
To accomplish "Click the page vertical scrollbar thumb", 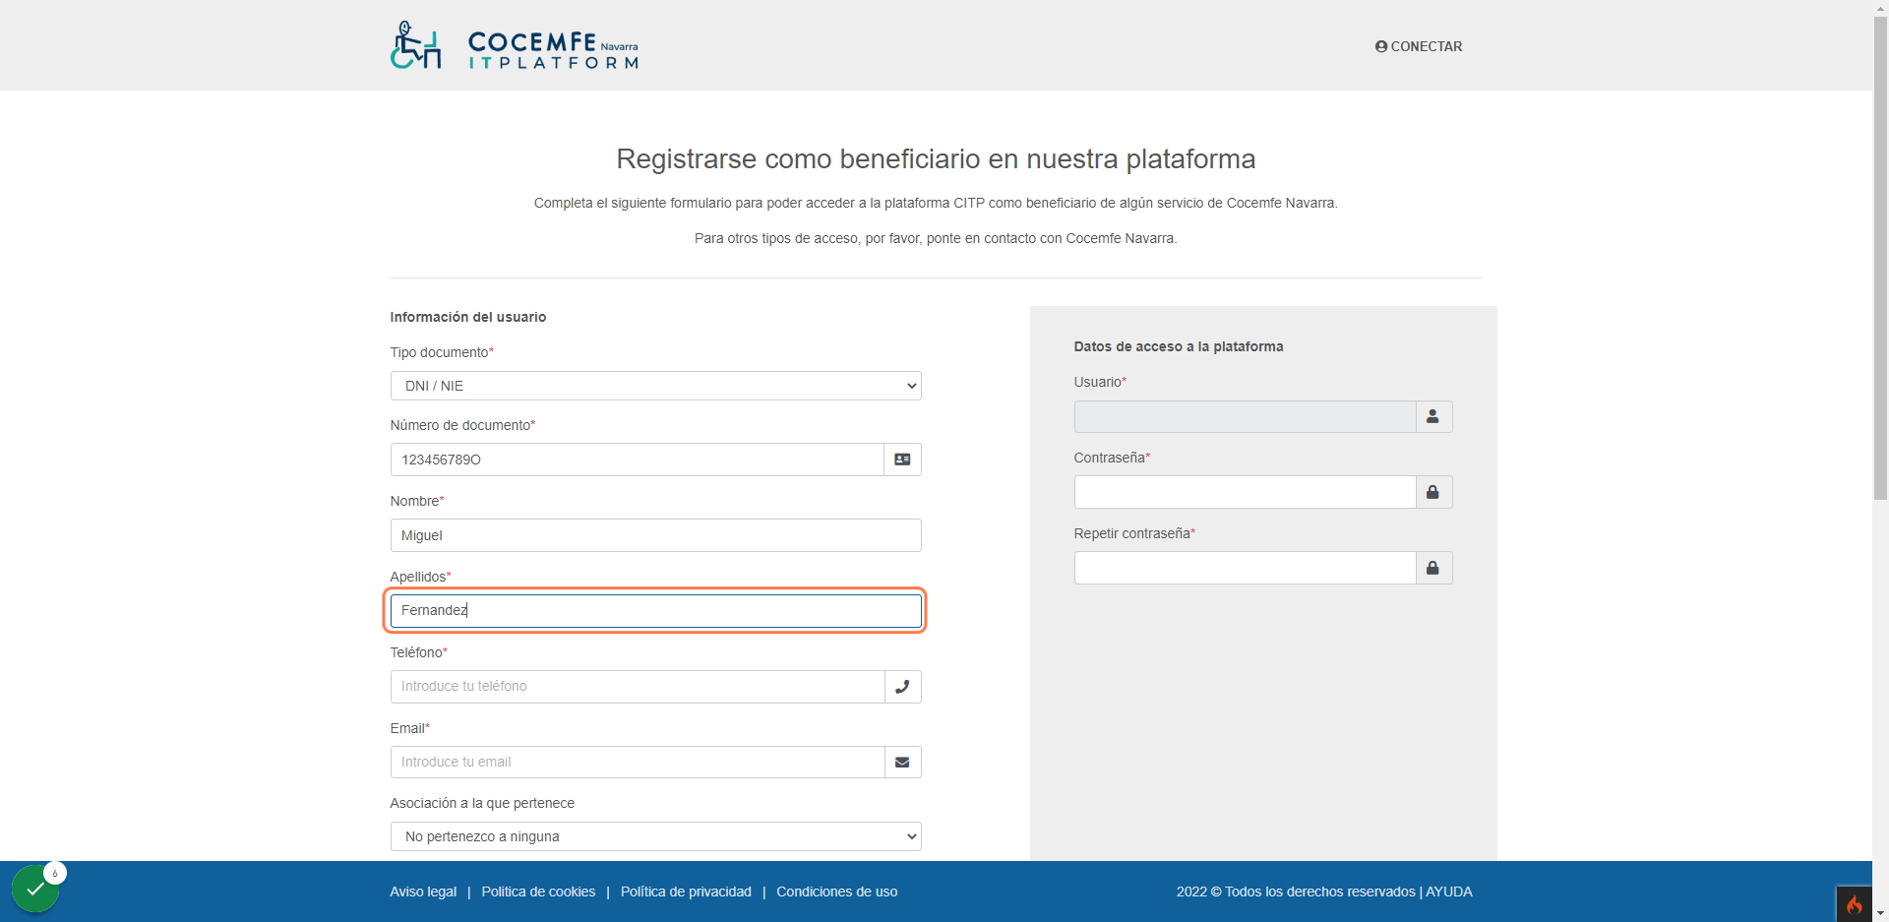I will [x=1880, y=258].
